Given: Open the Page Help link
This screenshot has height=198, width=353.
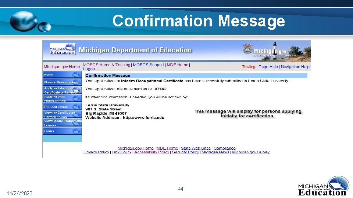Looking at the screenshot, I should coord(268,67).
